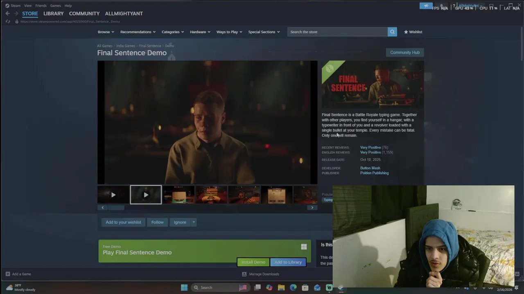Open Task View from the taskbar

click(x=257, y=287)
